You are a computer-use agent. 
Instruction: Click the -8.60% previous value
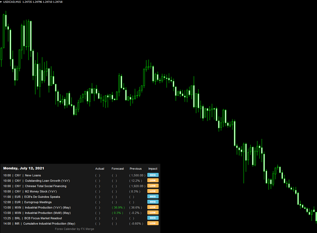tap(136, 224)
